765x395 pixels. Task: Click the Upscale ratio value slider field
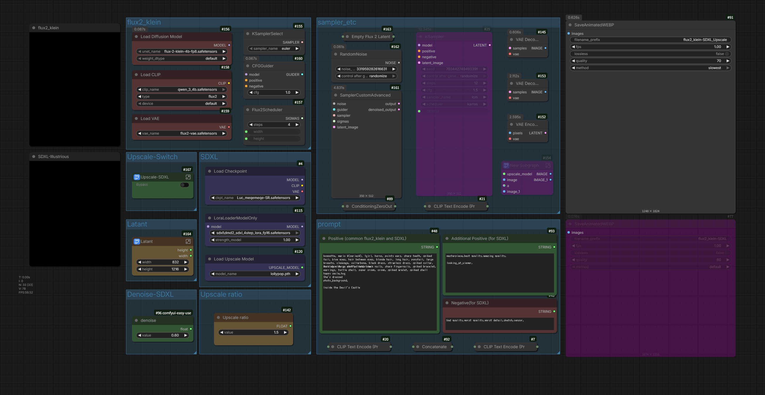[x=253, y=332]
